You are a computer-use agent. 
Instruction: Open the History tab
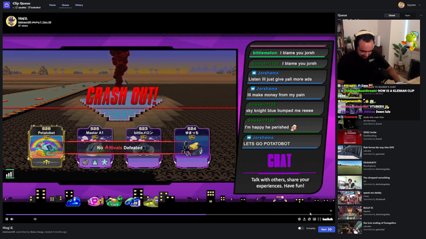tap(79, 5)
